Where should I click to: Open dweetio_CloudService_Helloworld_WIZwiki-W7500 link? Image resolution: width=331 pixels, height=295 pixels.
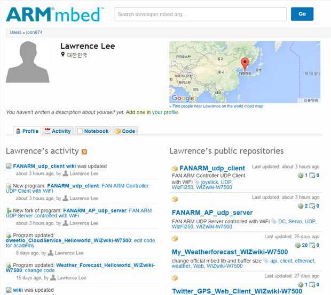68,240
